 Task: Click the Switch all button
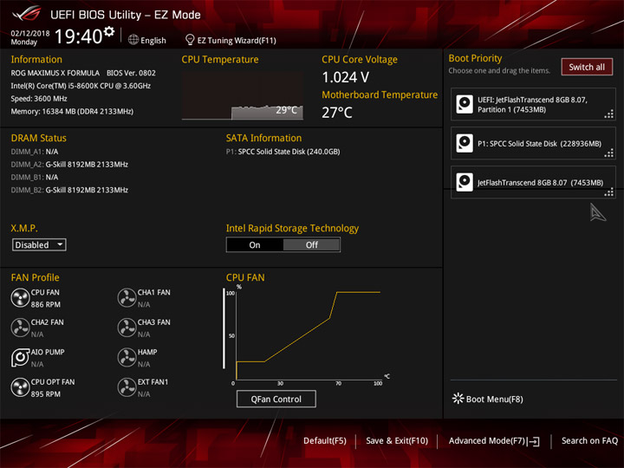(587, 67)
